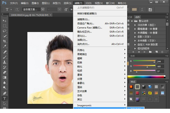Choose the Pen tool
Screen dimensions: 170x113
5,93
